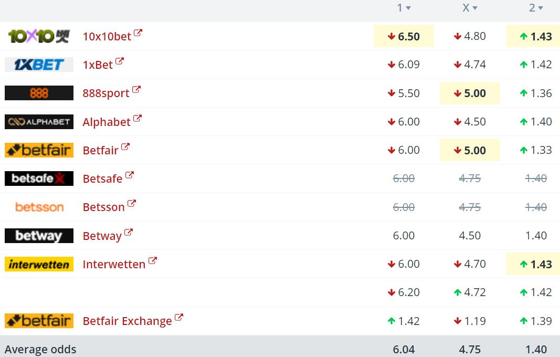Open the Betfair bookmaker link

(100, 150)
